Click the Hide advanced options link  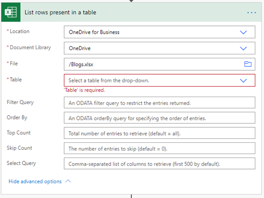(x=35, y=181)
